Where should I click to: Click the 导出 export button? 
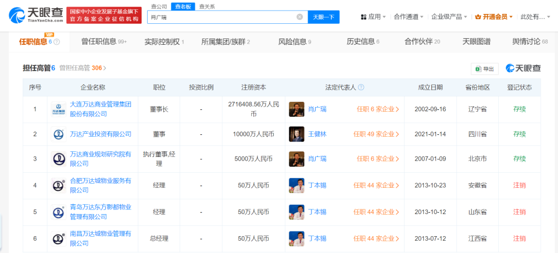tap(485, 69)
